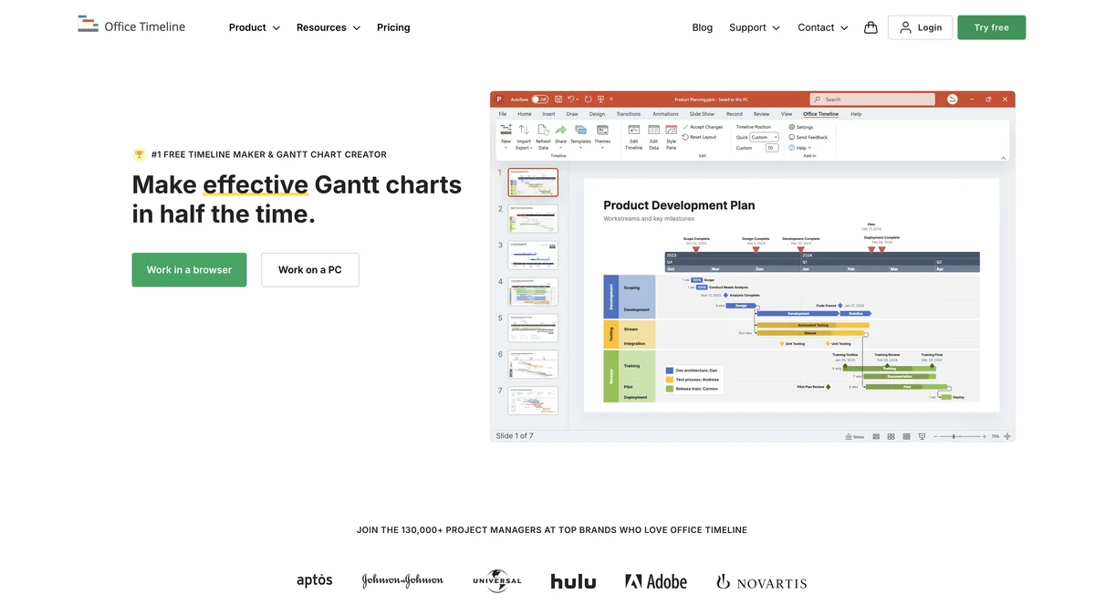1095x616 pixels.
Task: Click the PowerPoint app icon in title bar
Action: (499, 99)
